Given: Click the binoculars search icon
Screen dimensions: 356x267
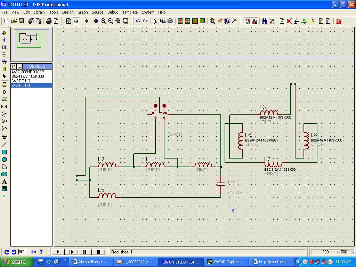Looking at the screenshot, I should [264, 21].
